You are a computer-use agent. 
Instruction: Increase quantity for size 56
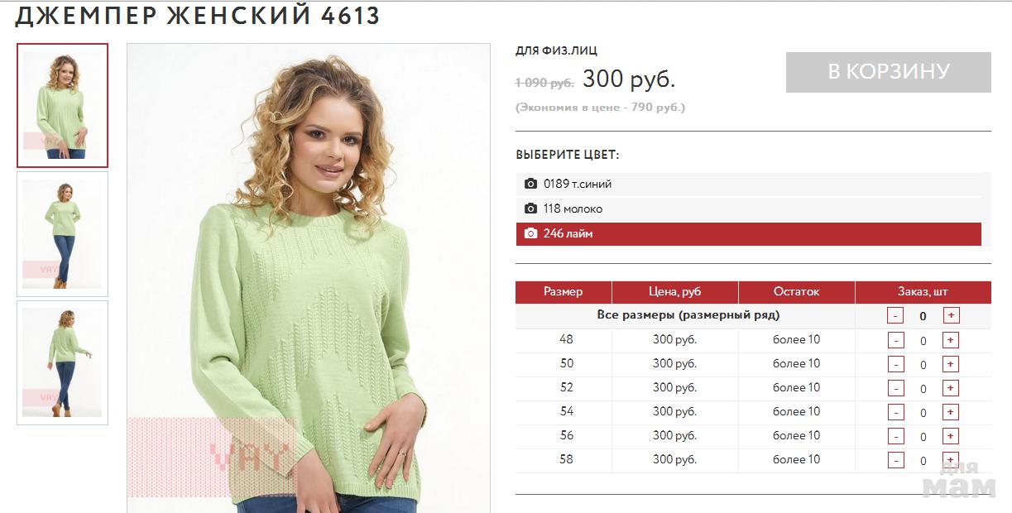click(x=951, y=436)
